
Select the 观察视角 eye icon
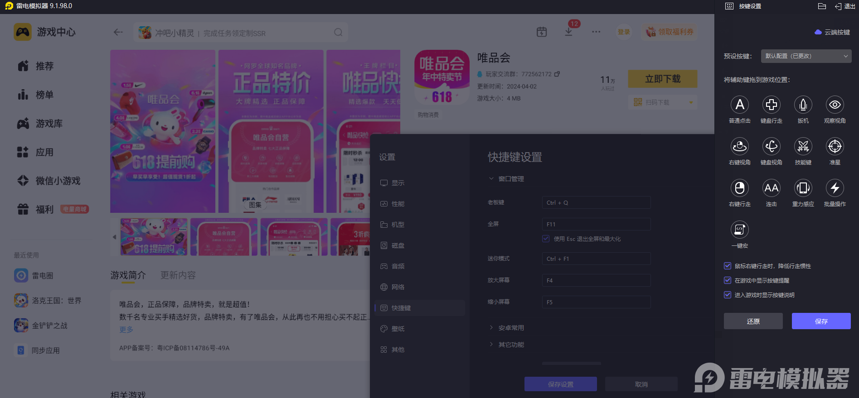(x=835, y=105)
